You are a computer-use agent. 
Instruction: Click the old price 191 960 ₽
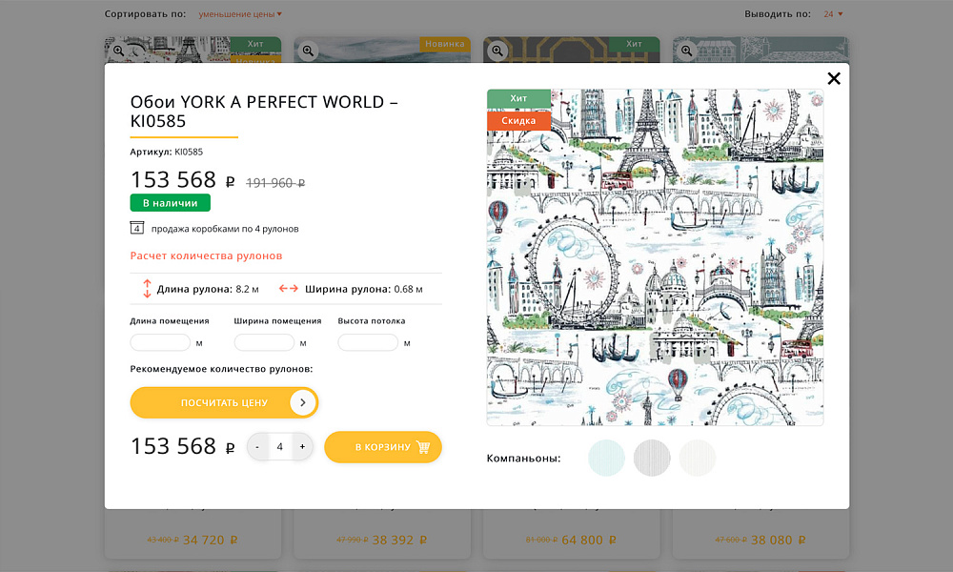[275, 183]
